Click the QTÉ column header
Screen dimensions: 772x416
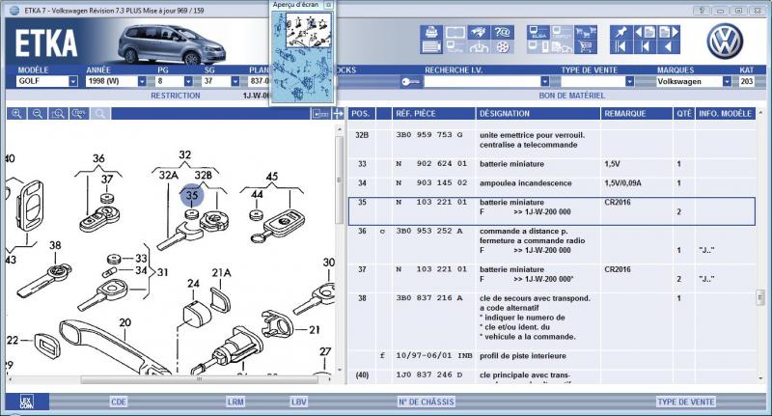(x=684, y=114)
